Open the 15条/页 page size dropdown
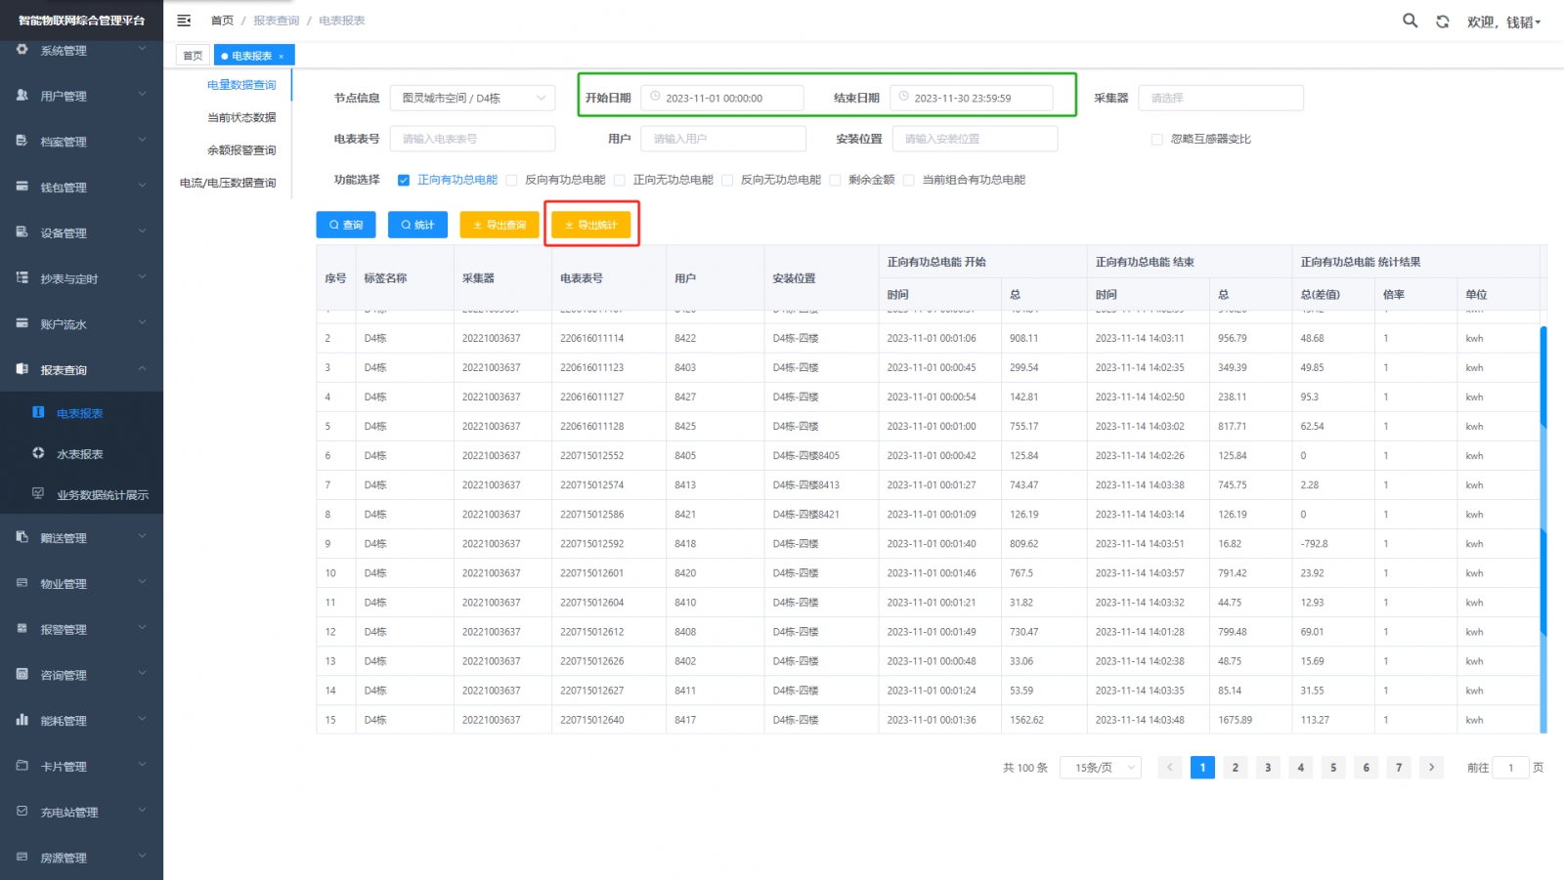This screenshot has width=1564, height=880. tap(1101, 768)
